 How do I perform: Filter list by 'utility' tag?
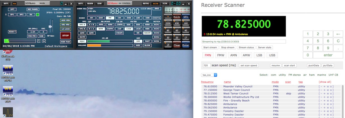[282, 75]
